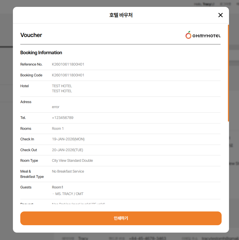The image size is (239, 240).
Task: Click the 'Meal & Breakfast Type' label
Action: click(32, 174)
